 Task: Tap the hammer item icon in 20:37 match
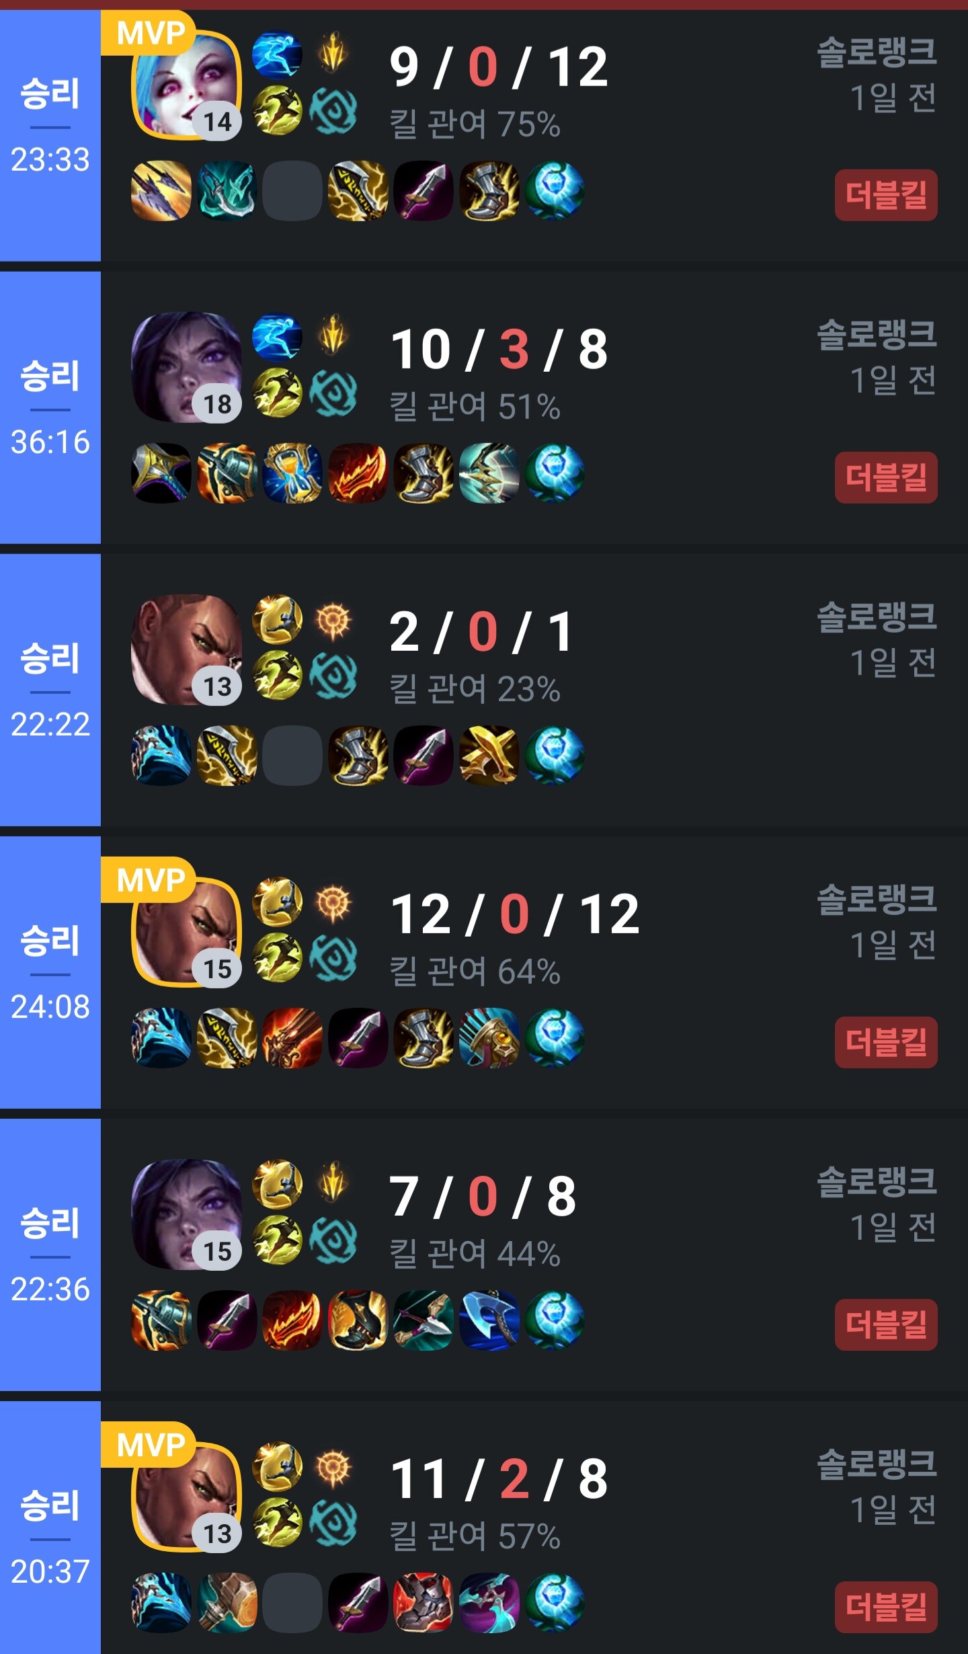(x=227, y=1603)
